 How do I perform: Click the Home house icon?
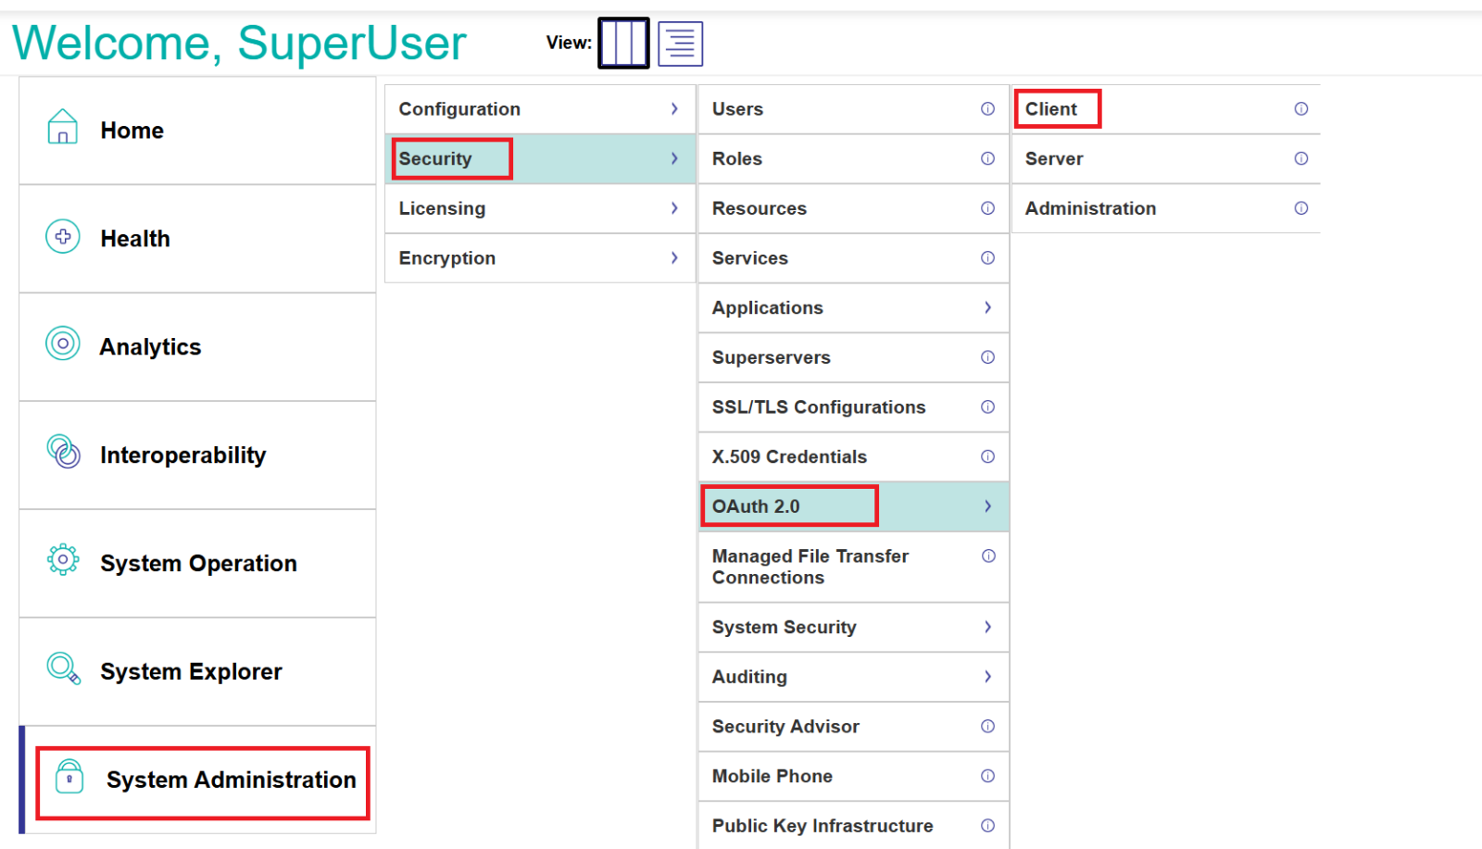click(62, 128)
